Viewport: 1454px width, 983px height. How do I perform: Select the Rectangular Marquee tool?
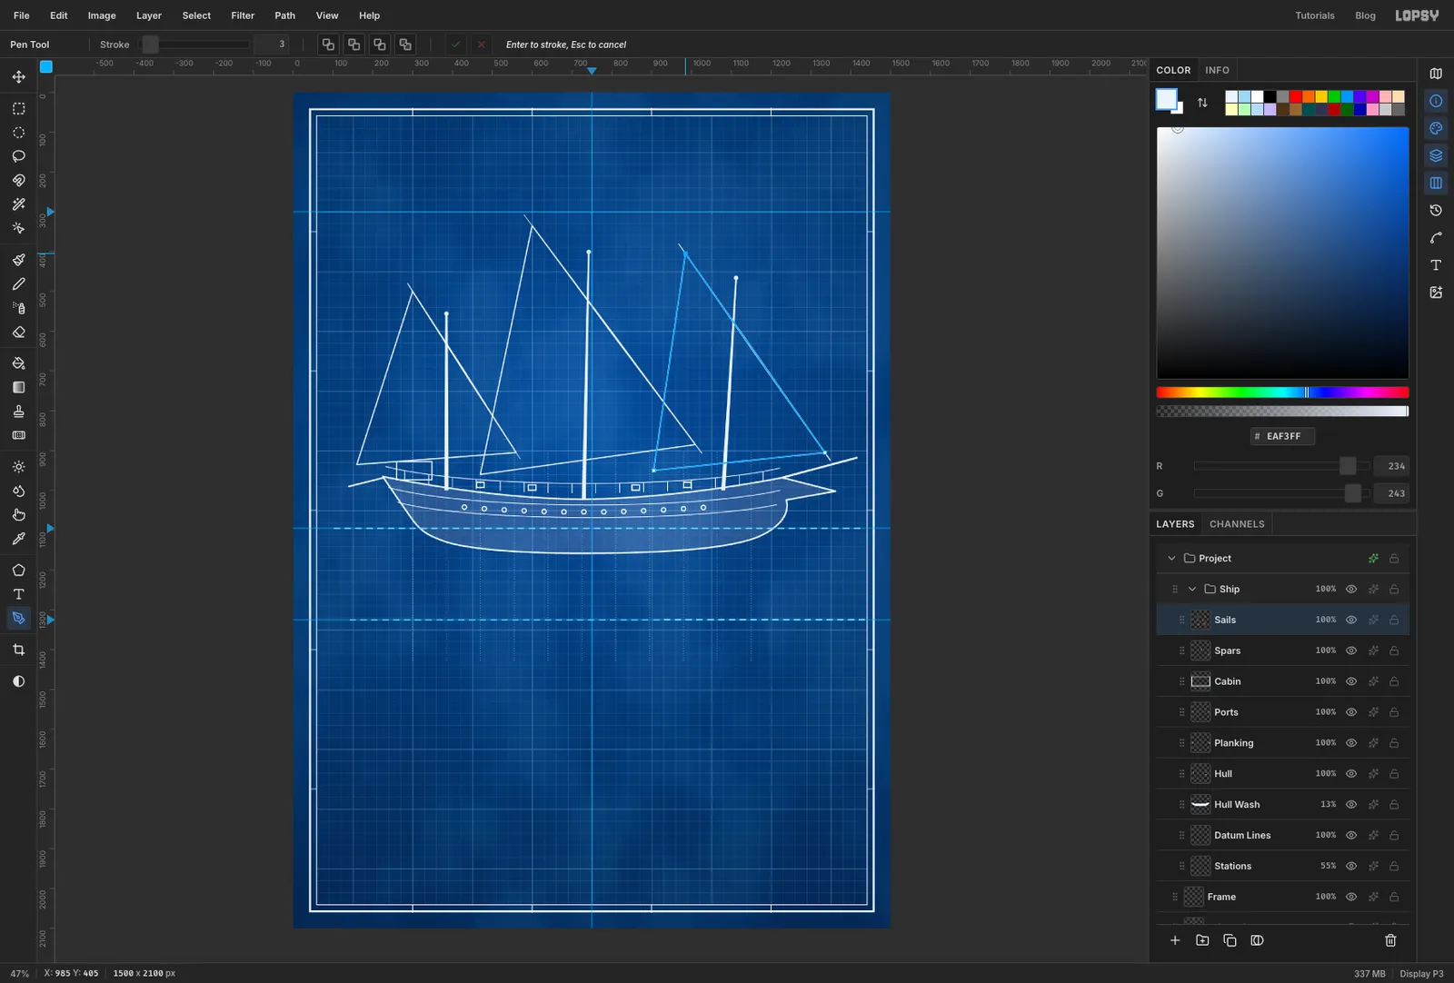[18, 108]
